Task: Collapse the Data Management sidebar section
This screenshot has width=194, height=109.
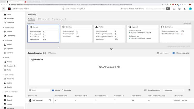Action: pyautogui.click(x=4, y=92)
